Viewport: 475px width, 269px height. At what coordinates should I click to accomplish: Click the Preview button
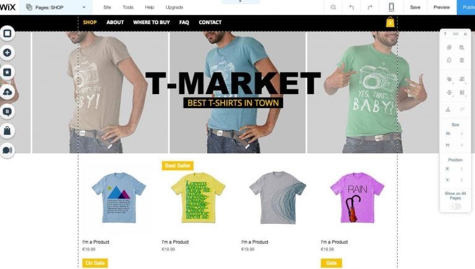point(442,7)
